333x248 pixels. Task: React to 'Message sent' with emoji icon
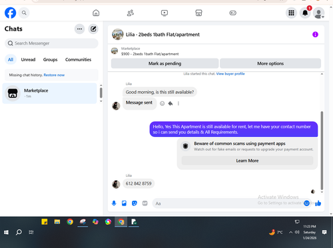[163, 103]
